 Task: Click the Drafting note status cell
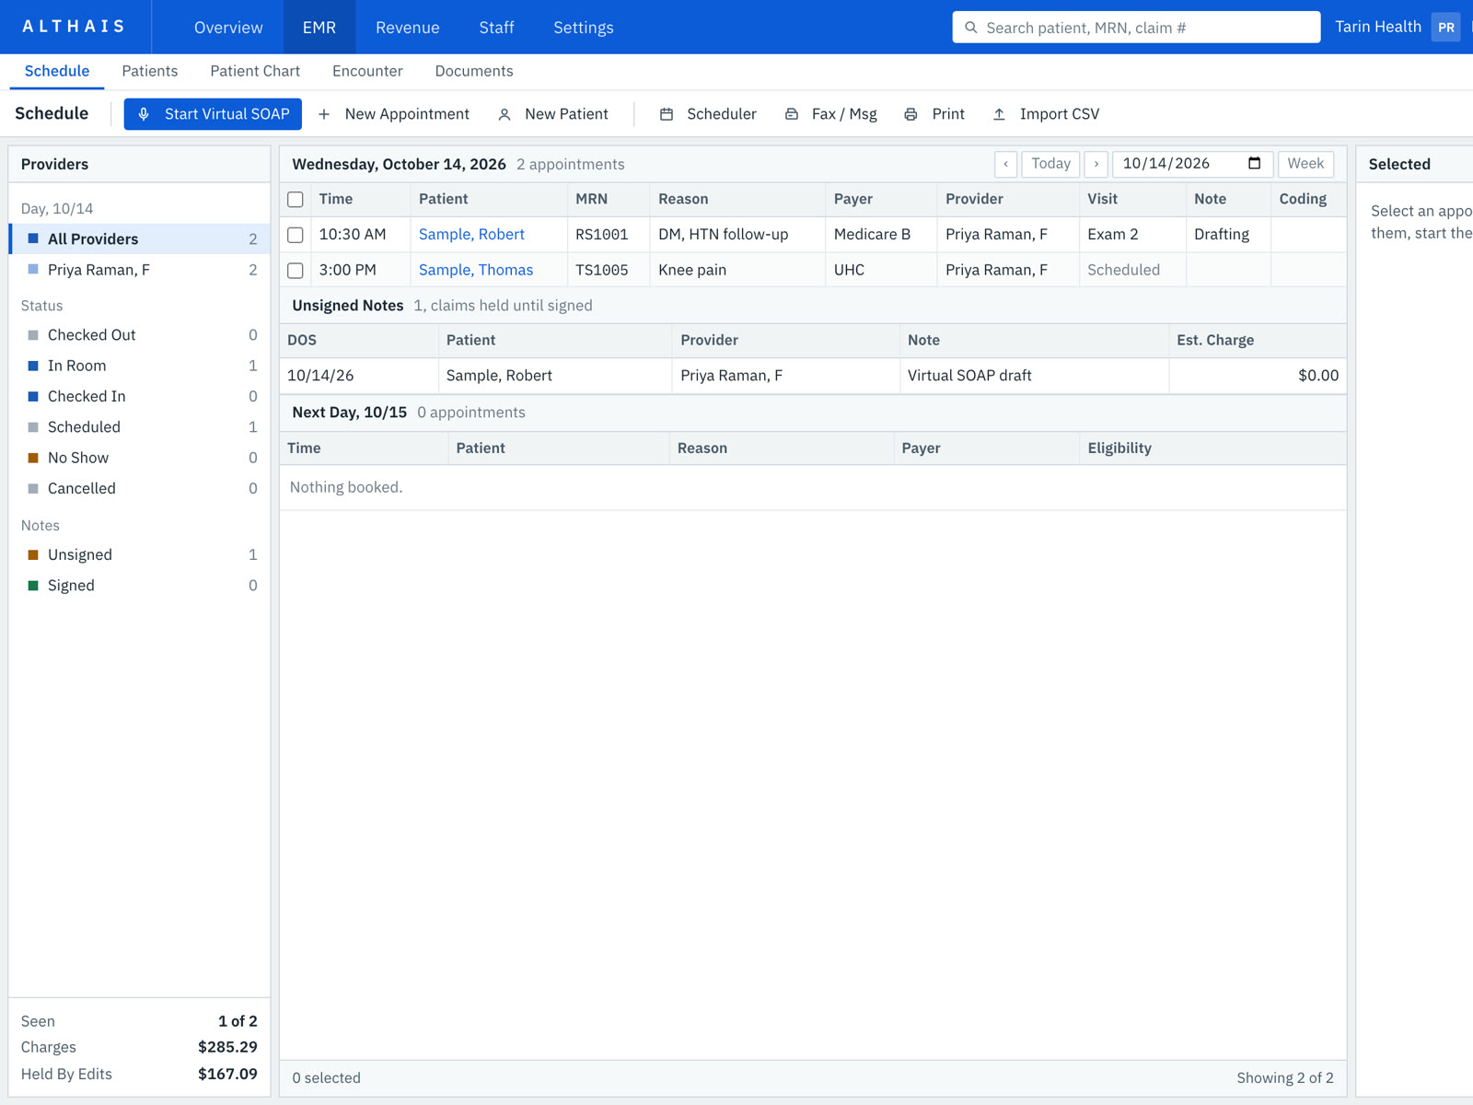(x=1228, y=235)
